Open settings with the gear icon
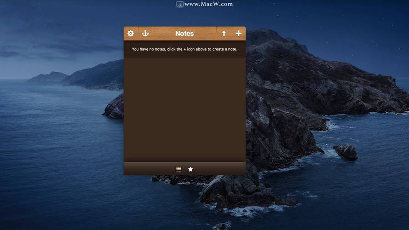409x230 pixels. click(131, 34)
